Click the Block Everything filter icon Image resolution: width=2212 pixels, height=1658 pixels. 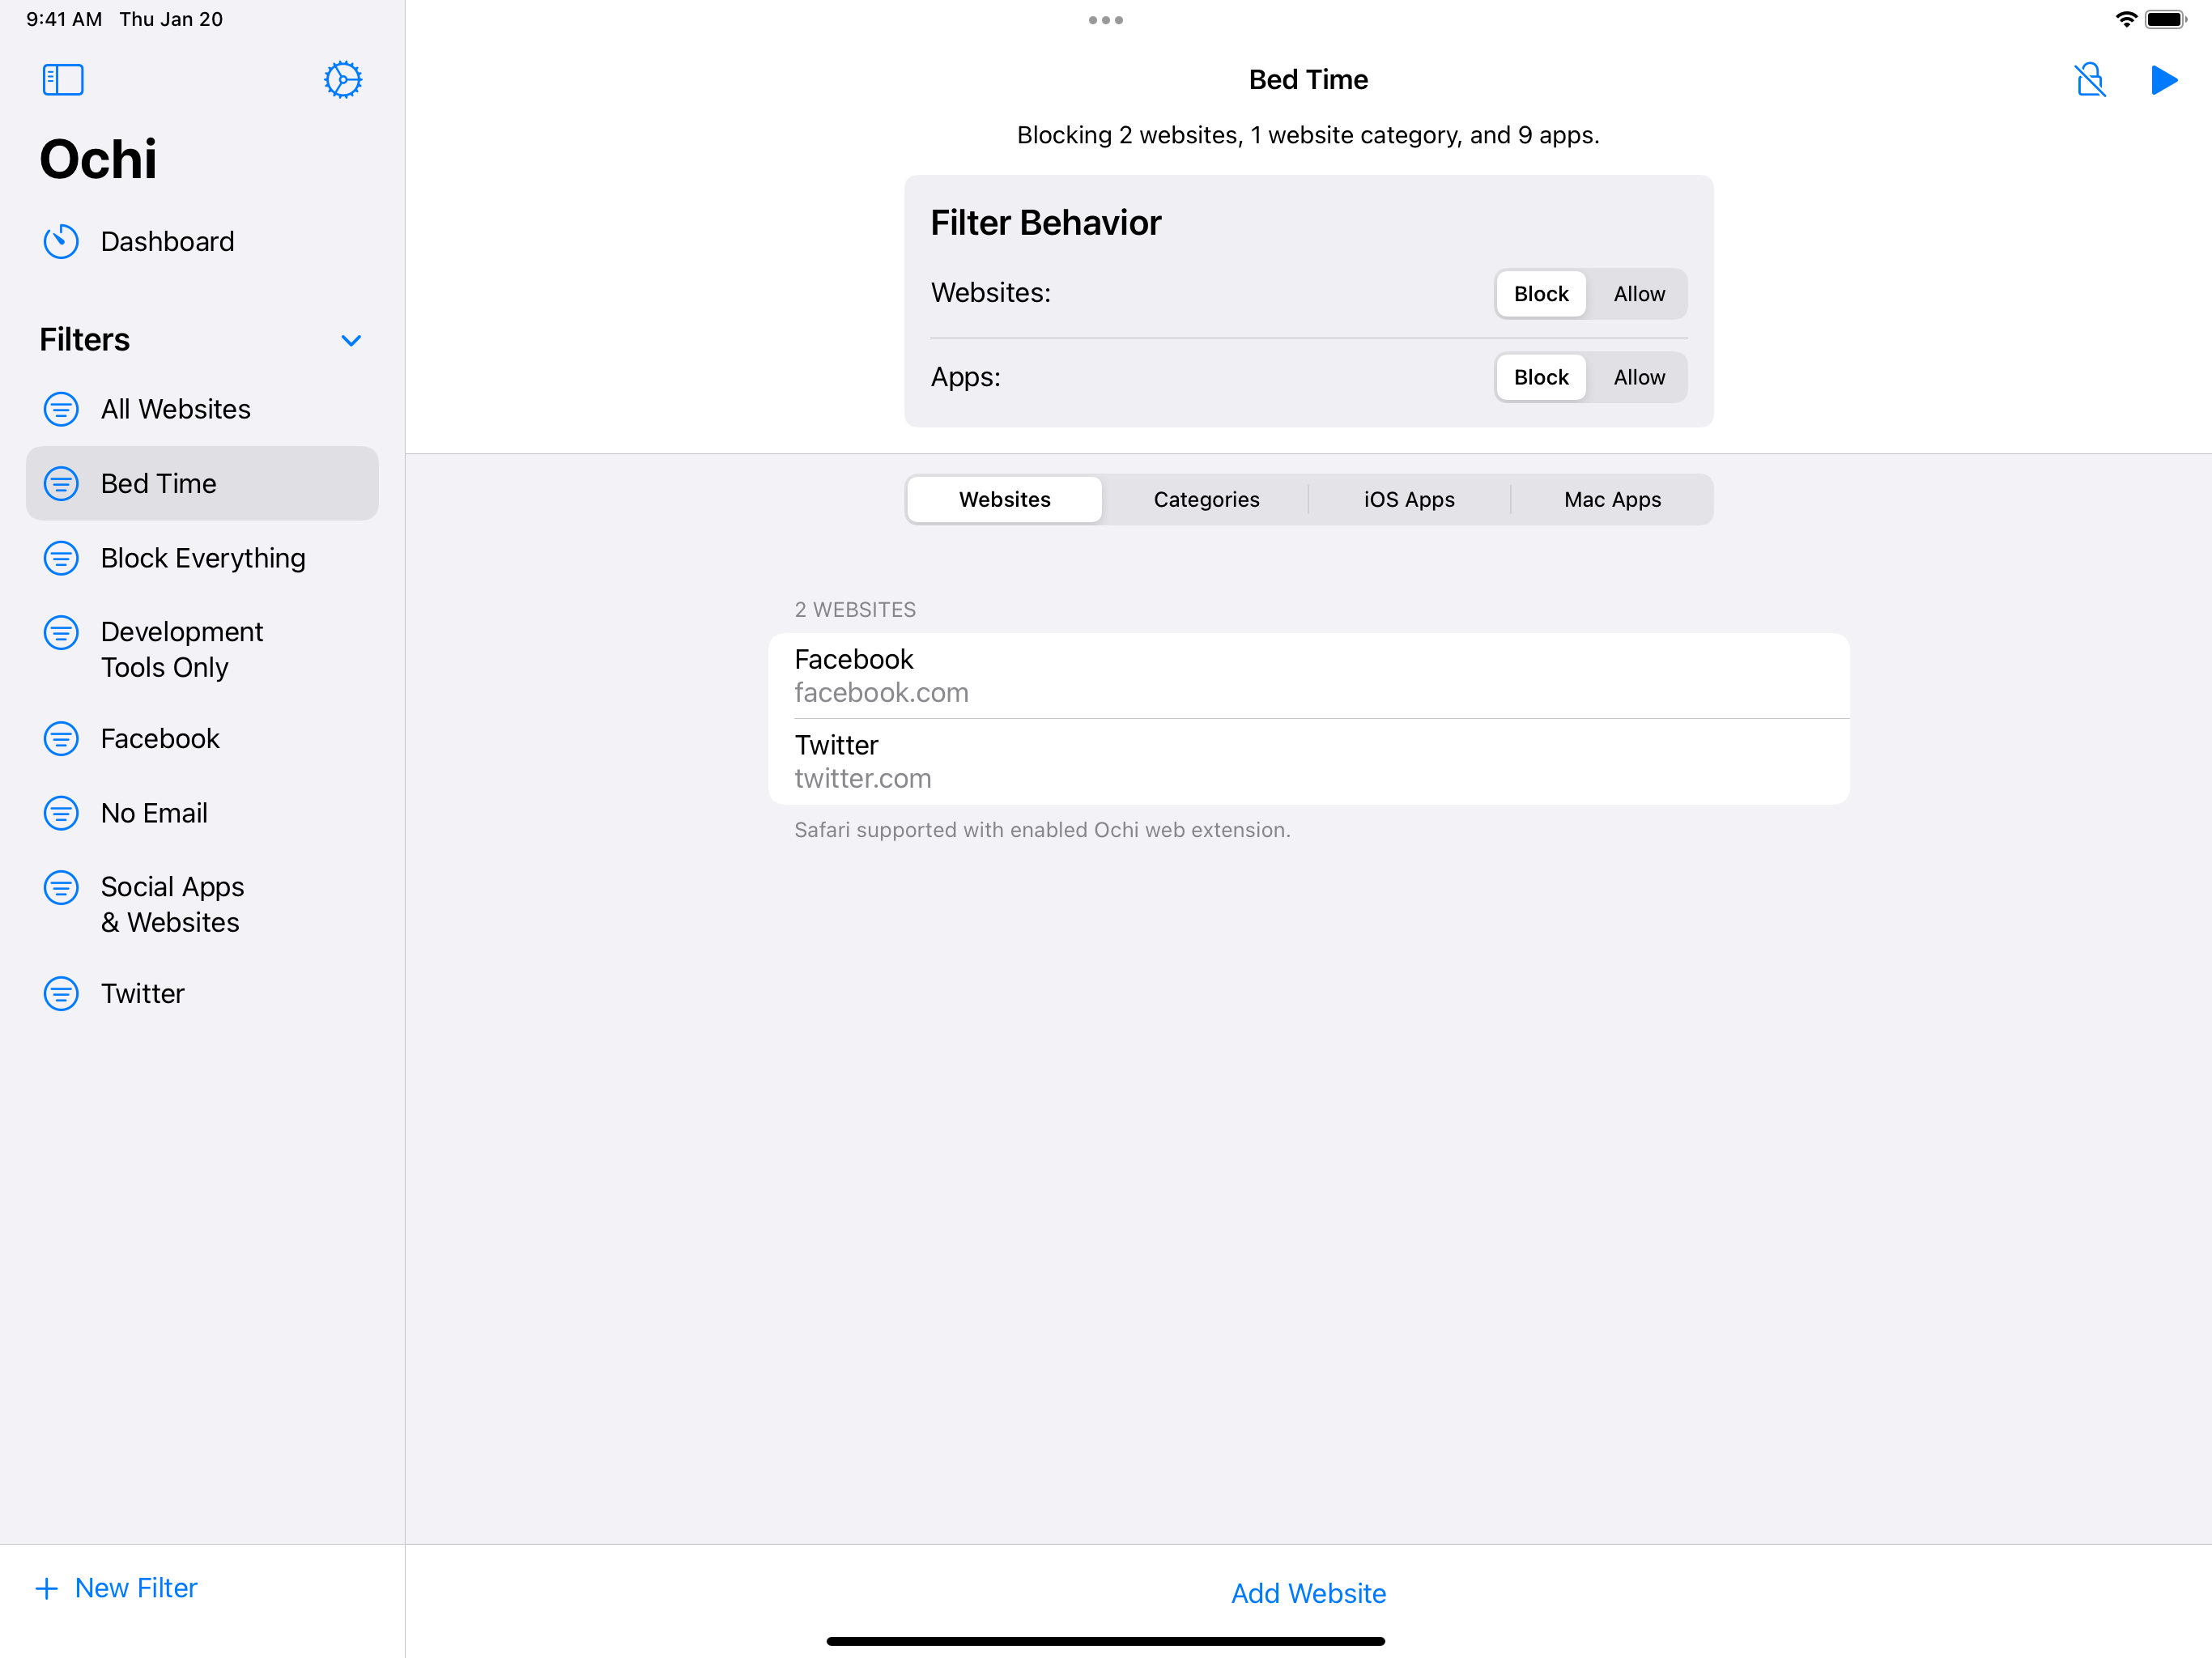(x=61, y=558)
